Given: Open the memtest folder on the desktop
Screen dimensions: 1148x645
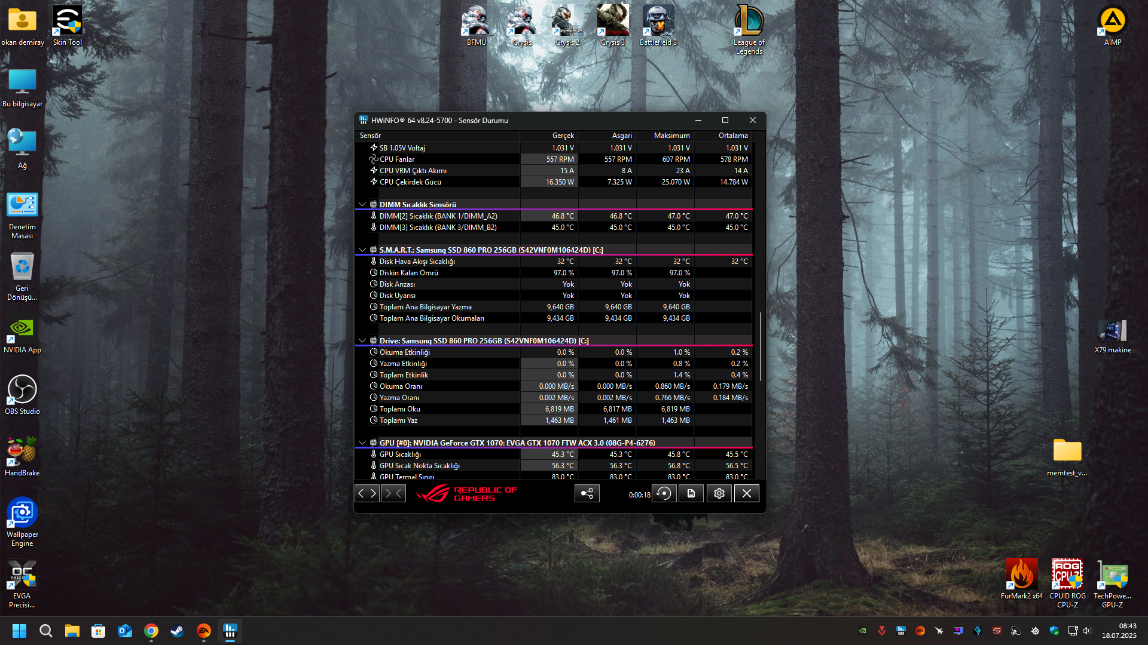Looking at the screenshot, I should pyautogui.click(x=1067, y=457).
